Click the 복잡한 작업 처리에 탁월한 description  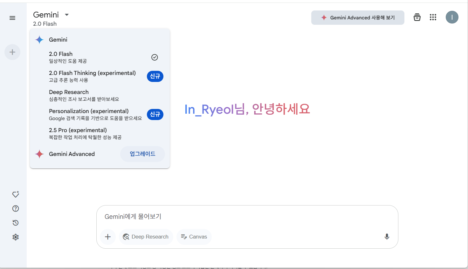[85, 137]
